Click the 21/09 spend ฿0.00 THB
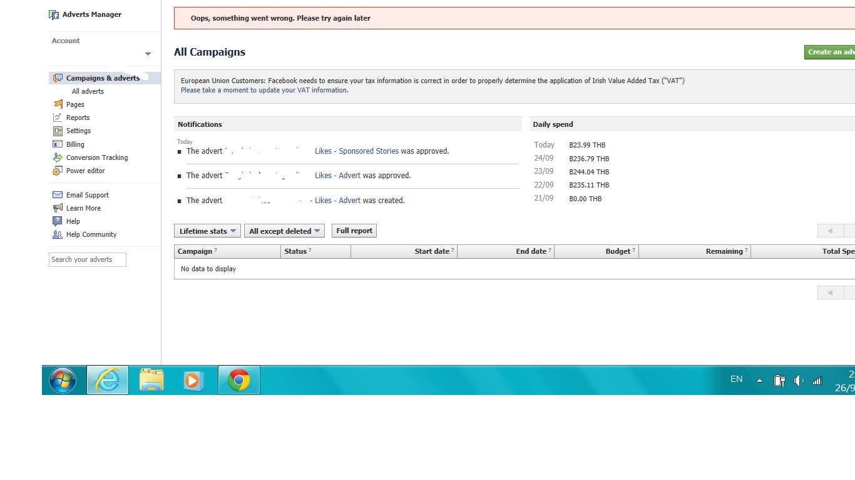The image size is (855, 480). pos(585,199)
